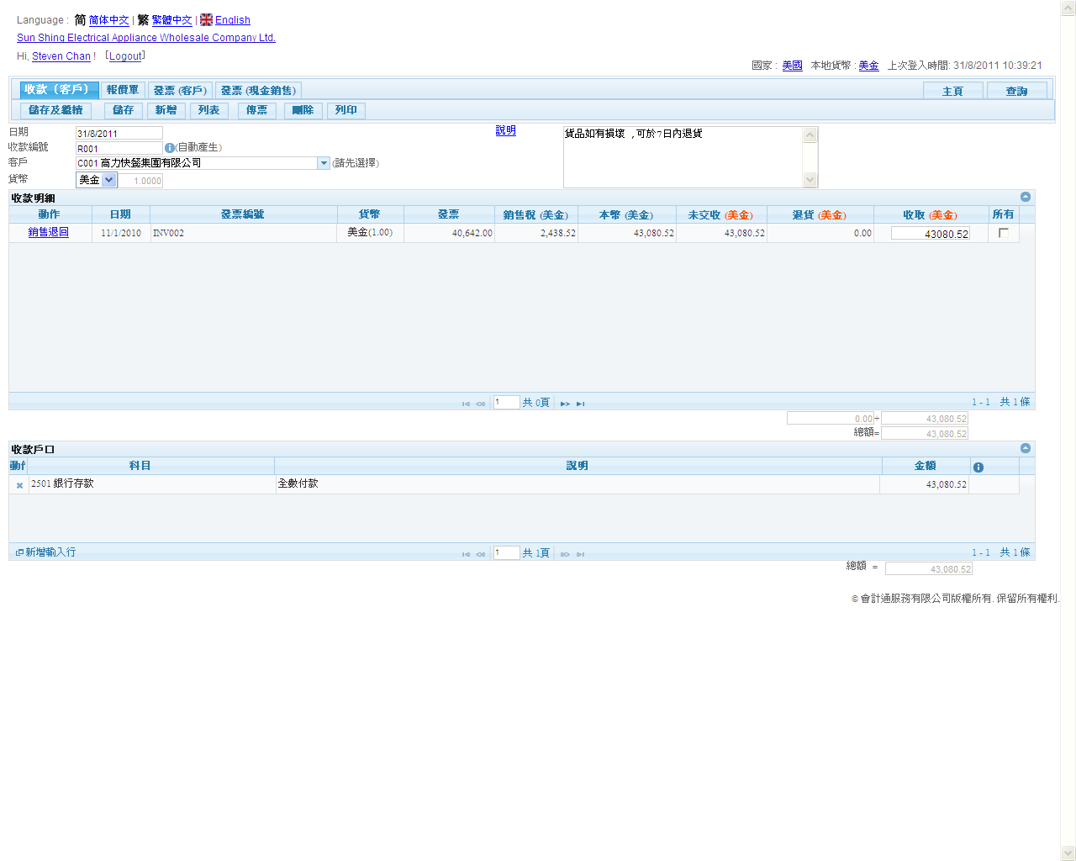Go to next page in 收款明細 pager

(565, 404)
